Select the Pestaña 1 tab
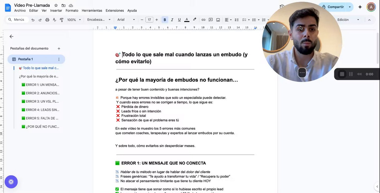This screenshot has height=193, width=380. (x=36, y=59)
